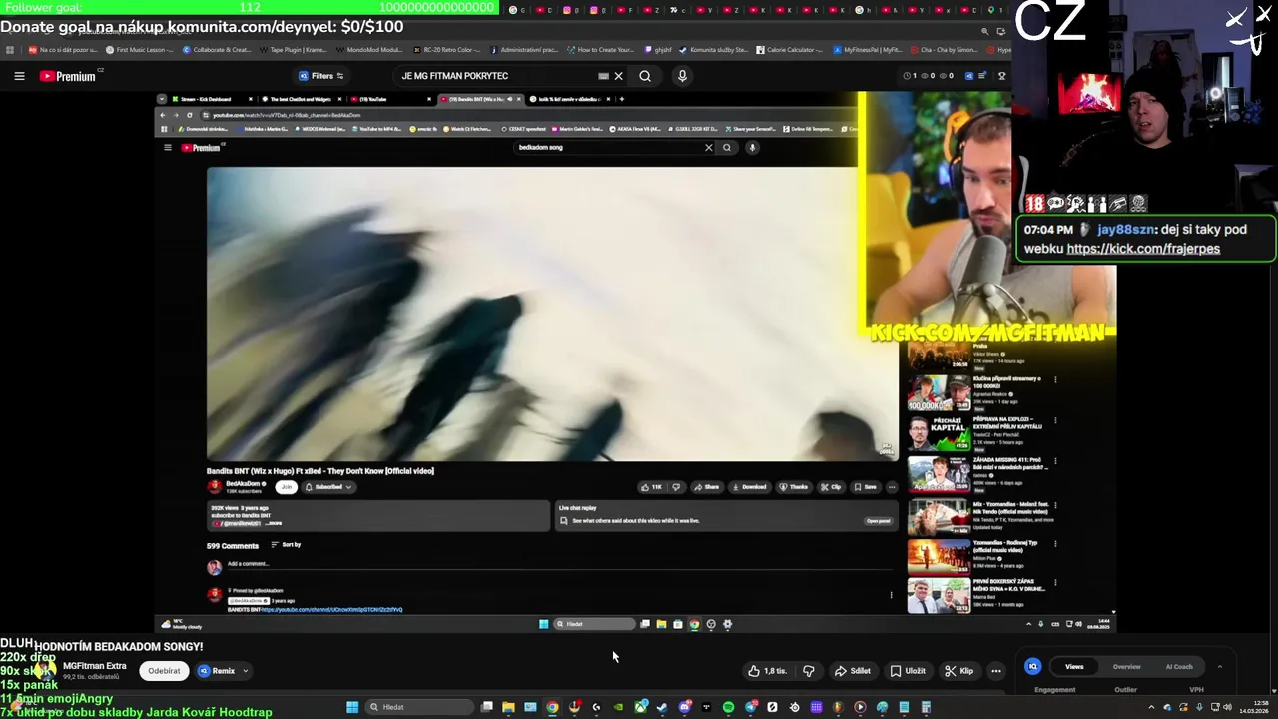Image resolution: width=1278 pixels, height=719 pixels.
Task: Reload the inner browser page
Action: (x=190, y=115)
